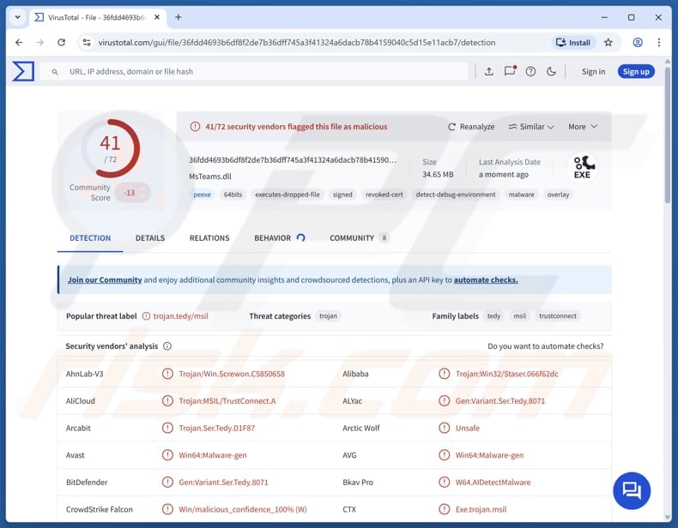
Task: Click the executes-dropped-file tag
Action: pos(288,195)
